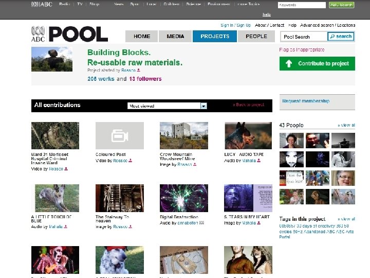
Task: Open Ward 21 Morisset Hospital video thumbnail
Action: point(55,136)
